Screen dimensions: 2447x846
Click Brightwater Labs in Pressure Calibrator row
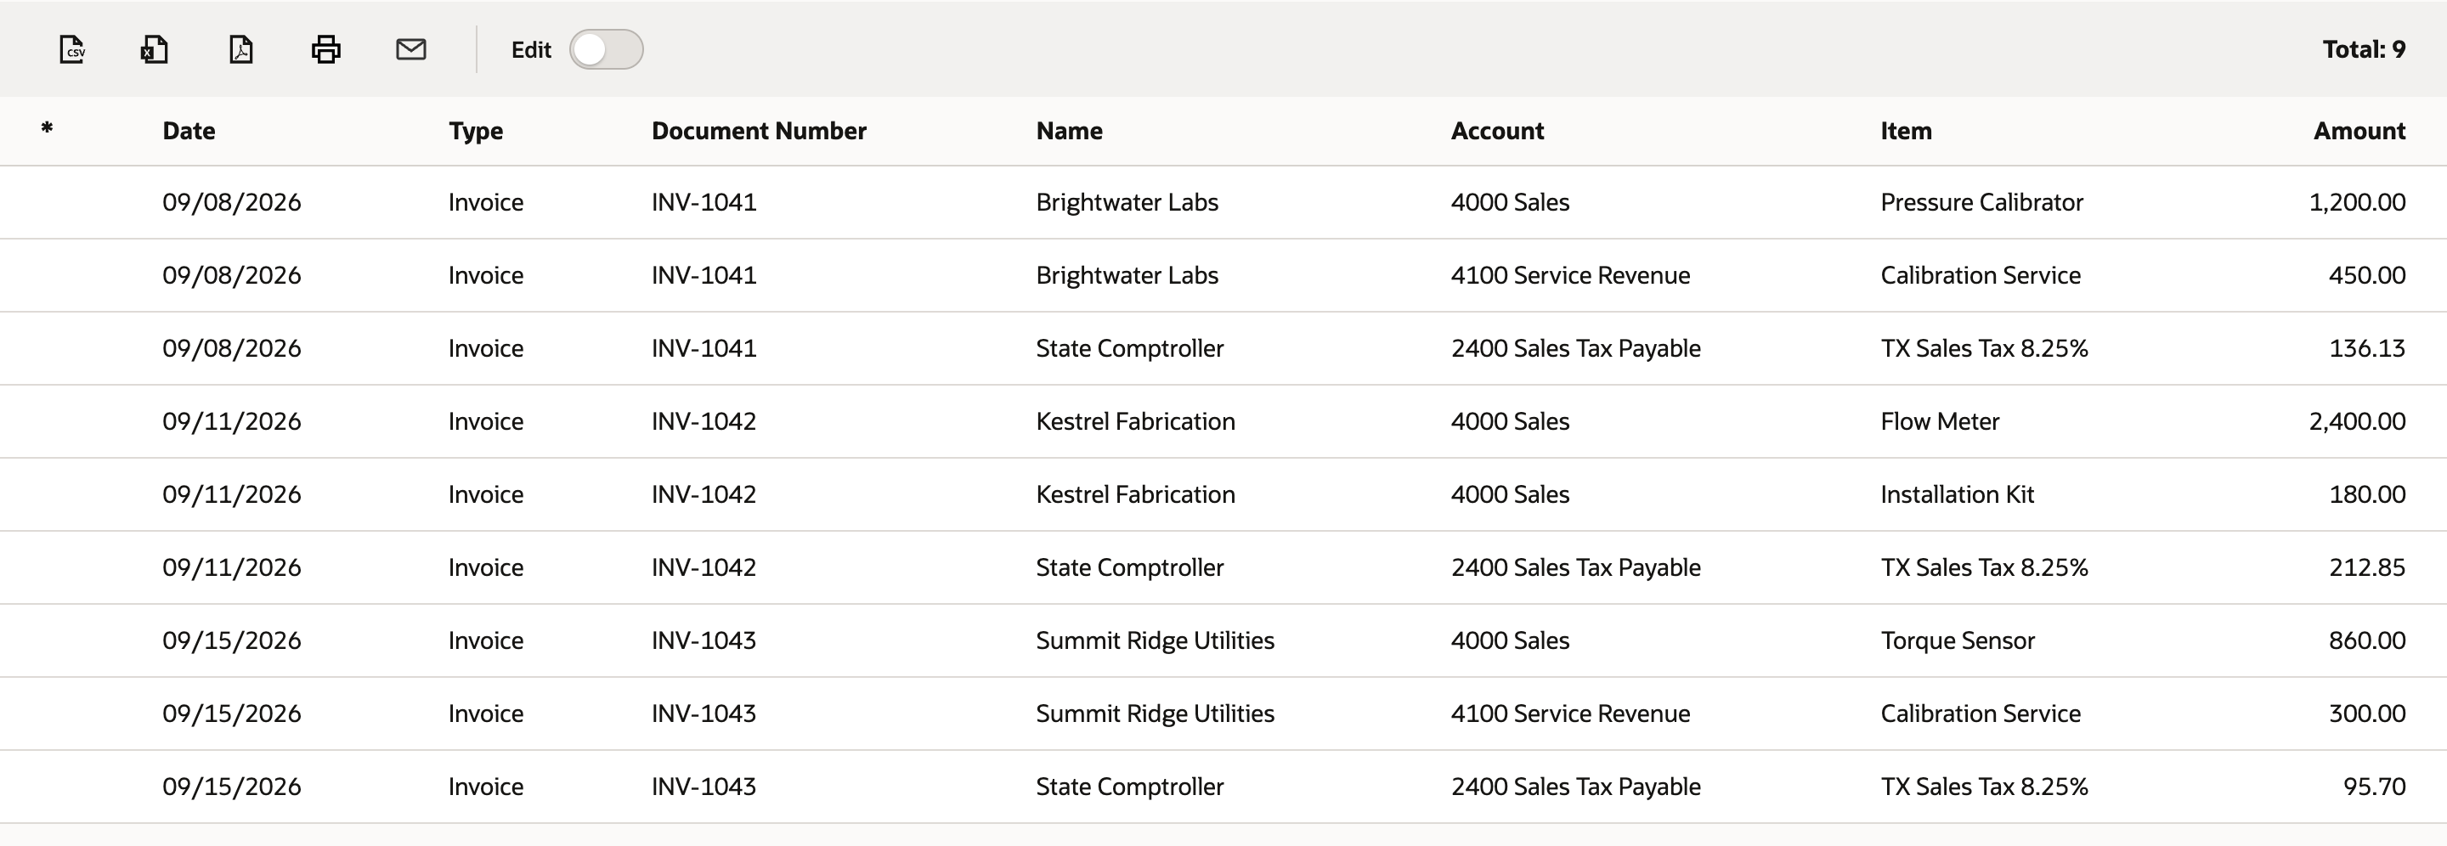1127,202
